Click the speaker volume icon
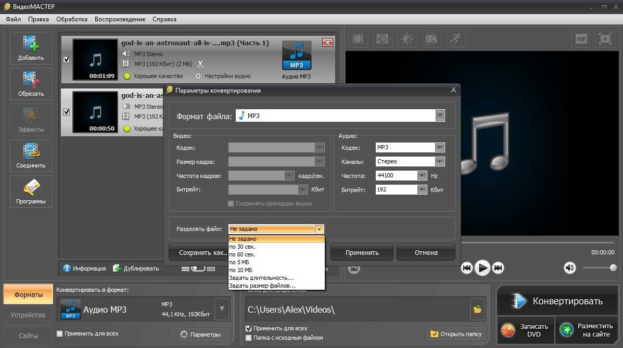The width and height of the screenshot is (623, 348). click(x=570, y=268)
